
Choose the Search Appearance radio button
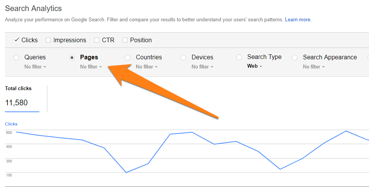(x=295, y=57)
